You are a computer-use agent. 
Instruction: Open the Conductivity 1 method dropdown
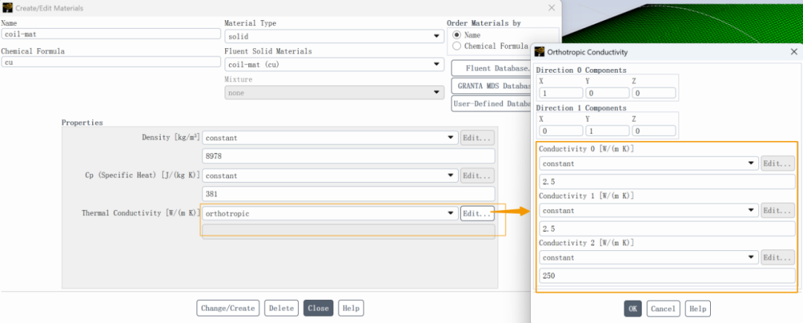click(648, 211)
